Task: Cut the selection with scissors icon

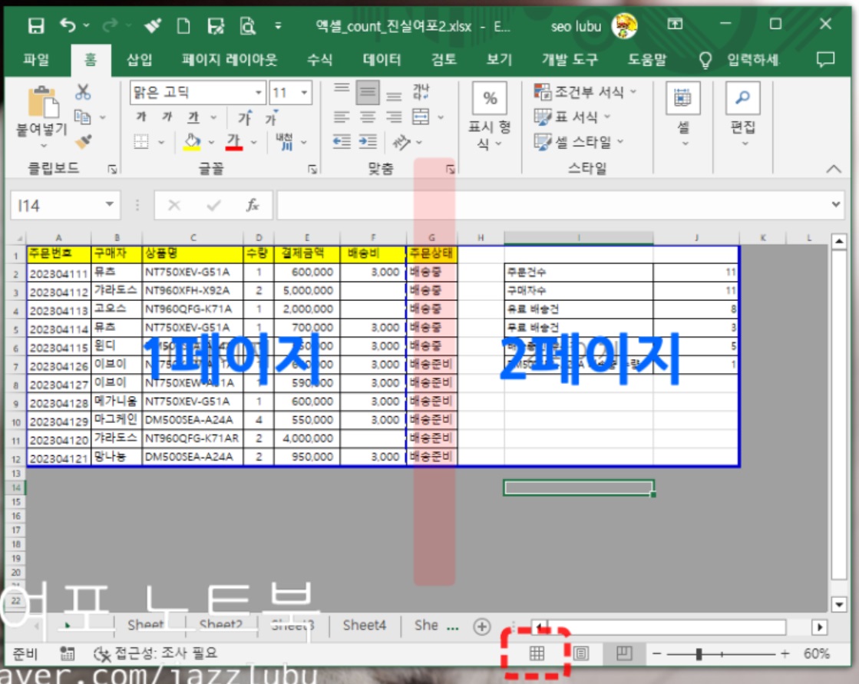Action: click(83, 91)
